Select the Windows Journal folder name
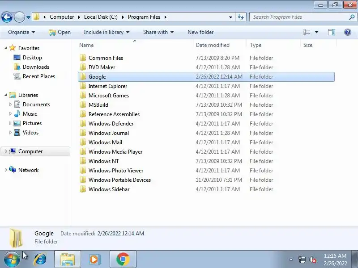Viewport: 358px width, 268px height. pyautogui.click(x=109, y=133)
